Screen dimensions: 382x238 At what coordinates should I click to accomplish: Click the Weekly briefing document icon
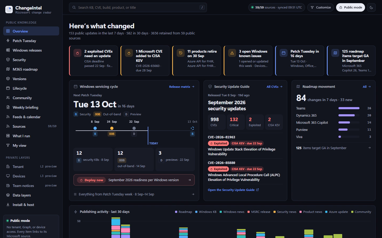(8, 107)
